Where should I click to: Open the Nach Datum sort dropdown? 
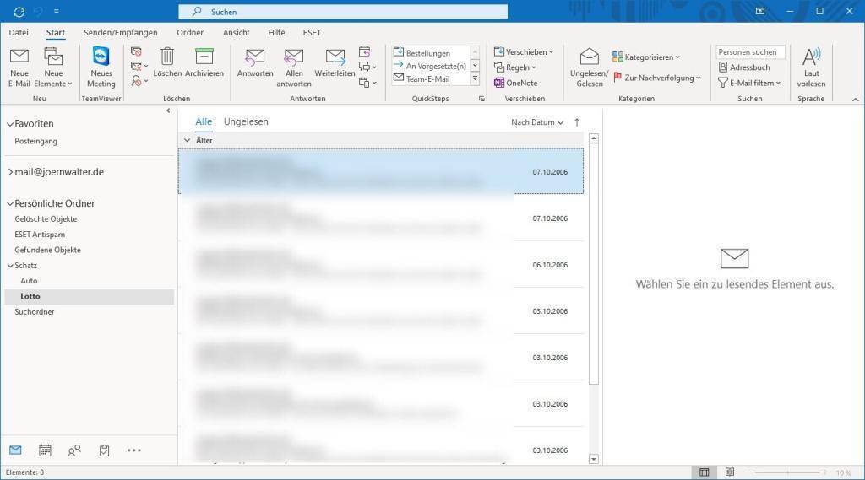[537, 122]
